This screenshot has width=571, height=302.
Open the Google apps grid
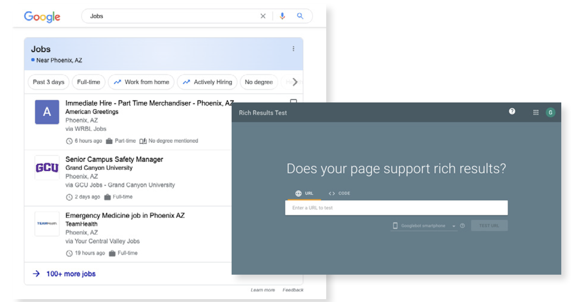(x=536, y=113)
